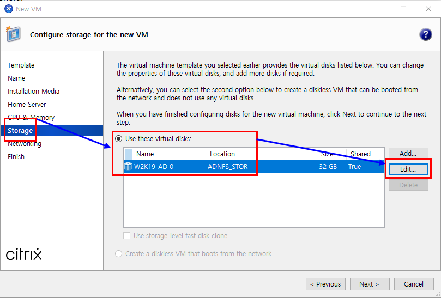Sort disks by the Name column header
The width and height of the screenshot is (441, 298).
coord(169,154)
